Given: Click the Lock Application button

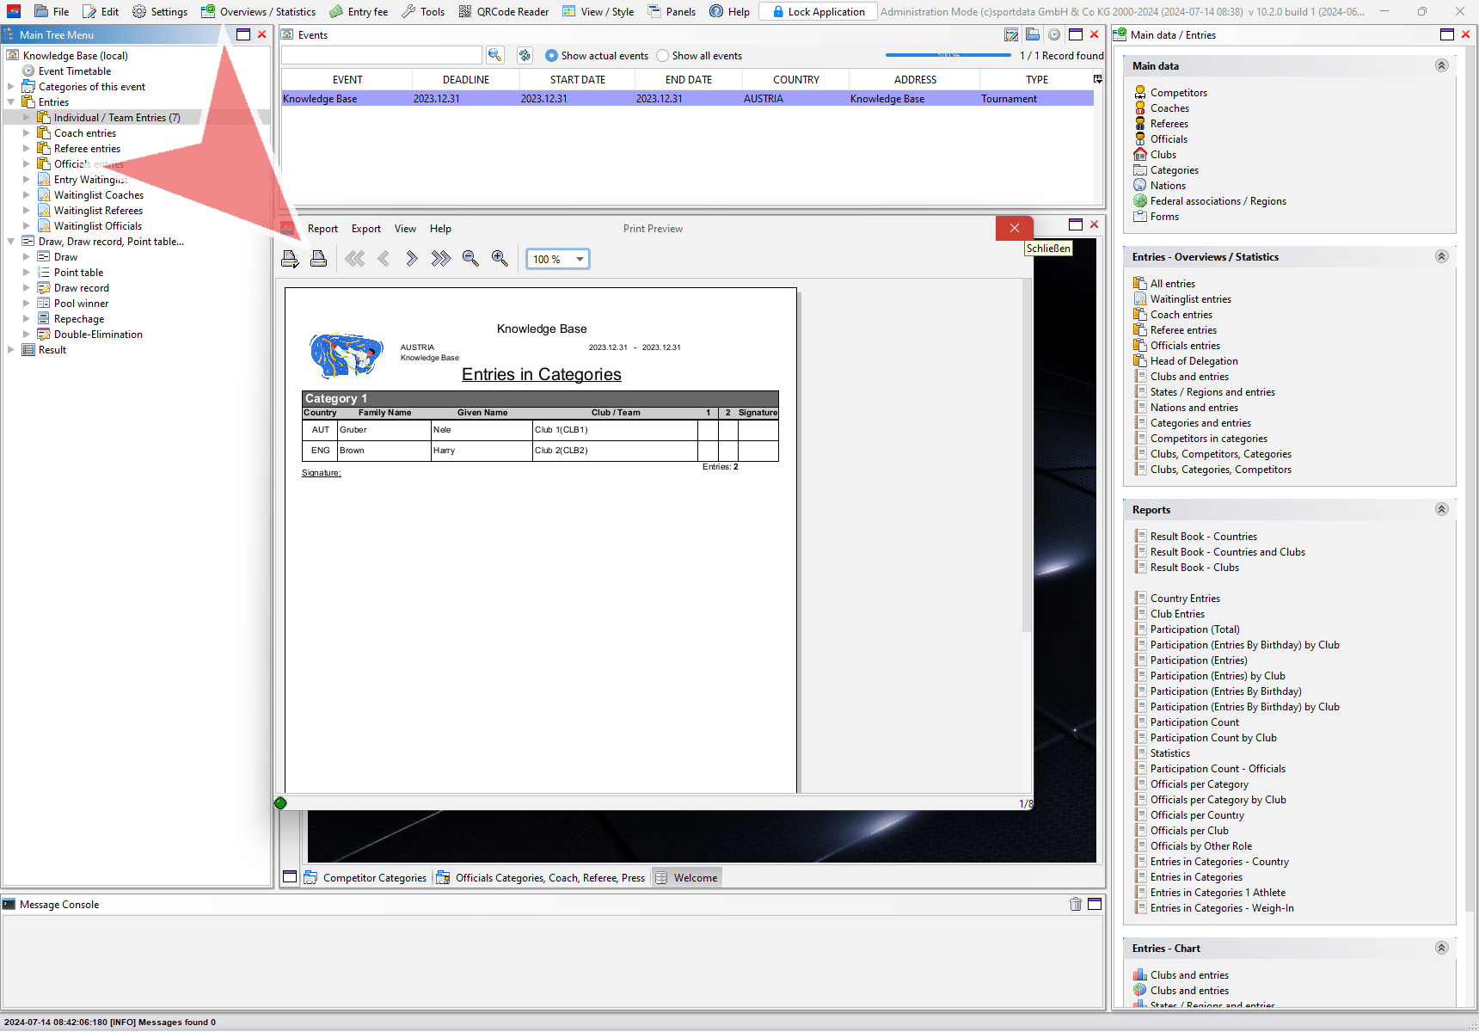Looking at the screenshot, I should pos(818,12).
